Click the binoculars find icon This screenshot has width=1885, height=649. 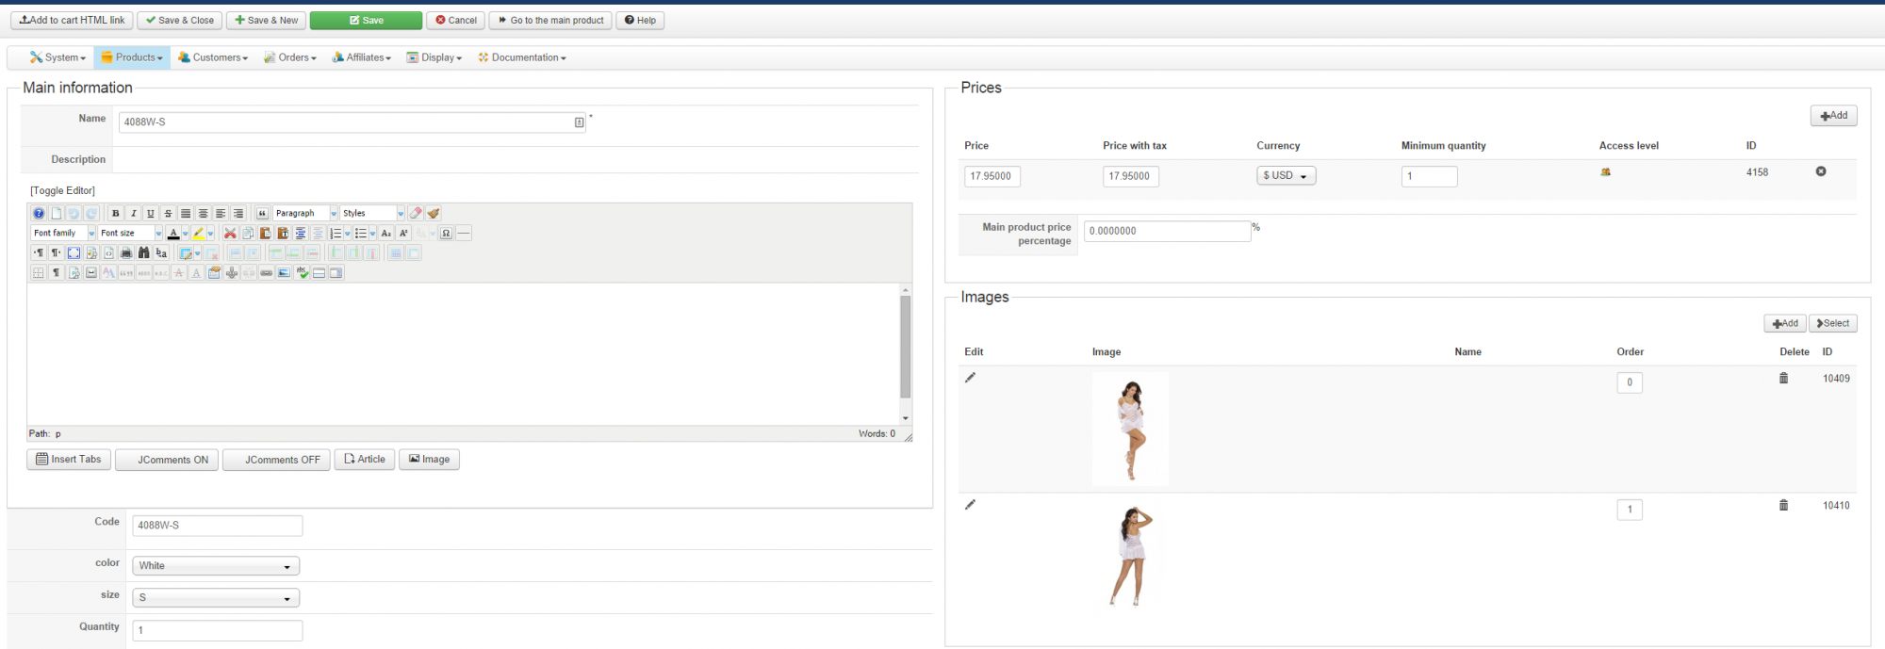(x=143, y=253)
